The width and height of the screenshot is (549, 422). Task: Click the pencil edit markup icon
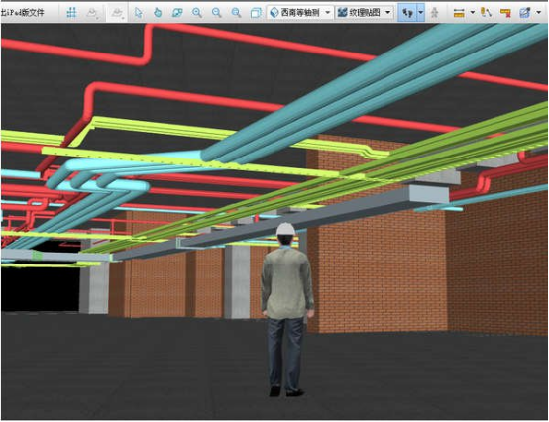525,13
